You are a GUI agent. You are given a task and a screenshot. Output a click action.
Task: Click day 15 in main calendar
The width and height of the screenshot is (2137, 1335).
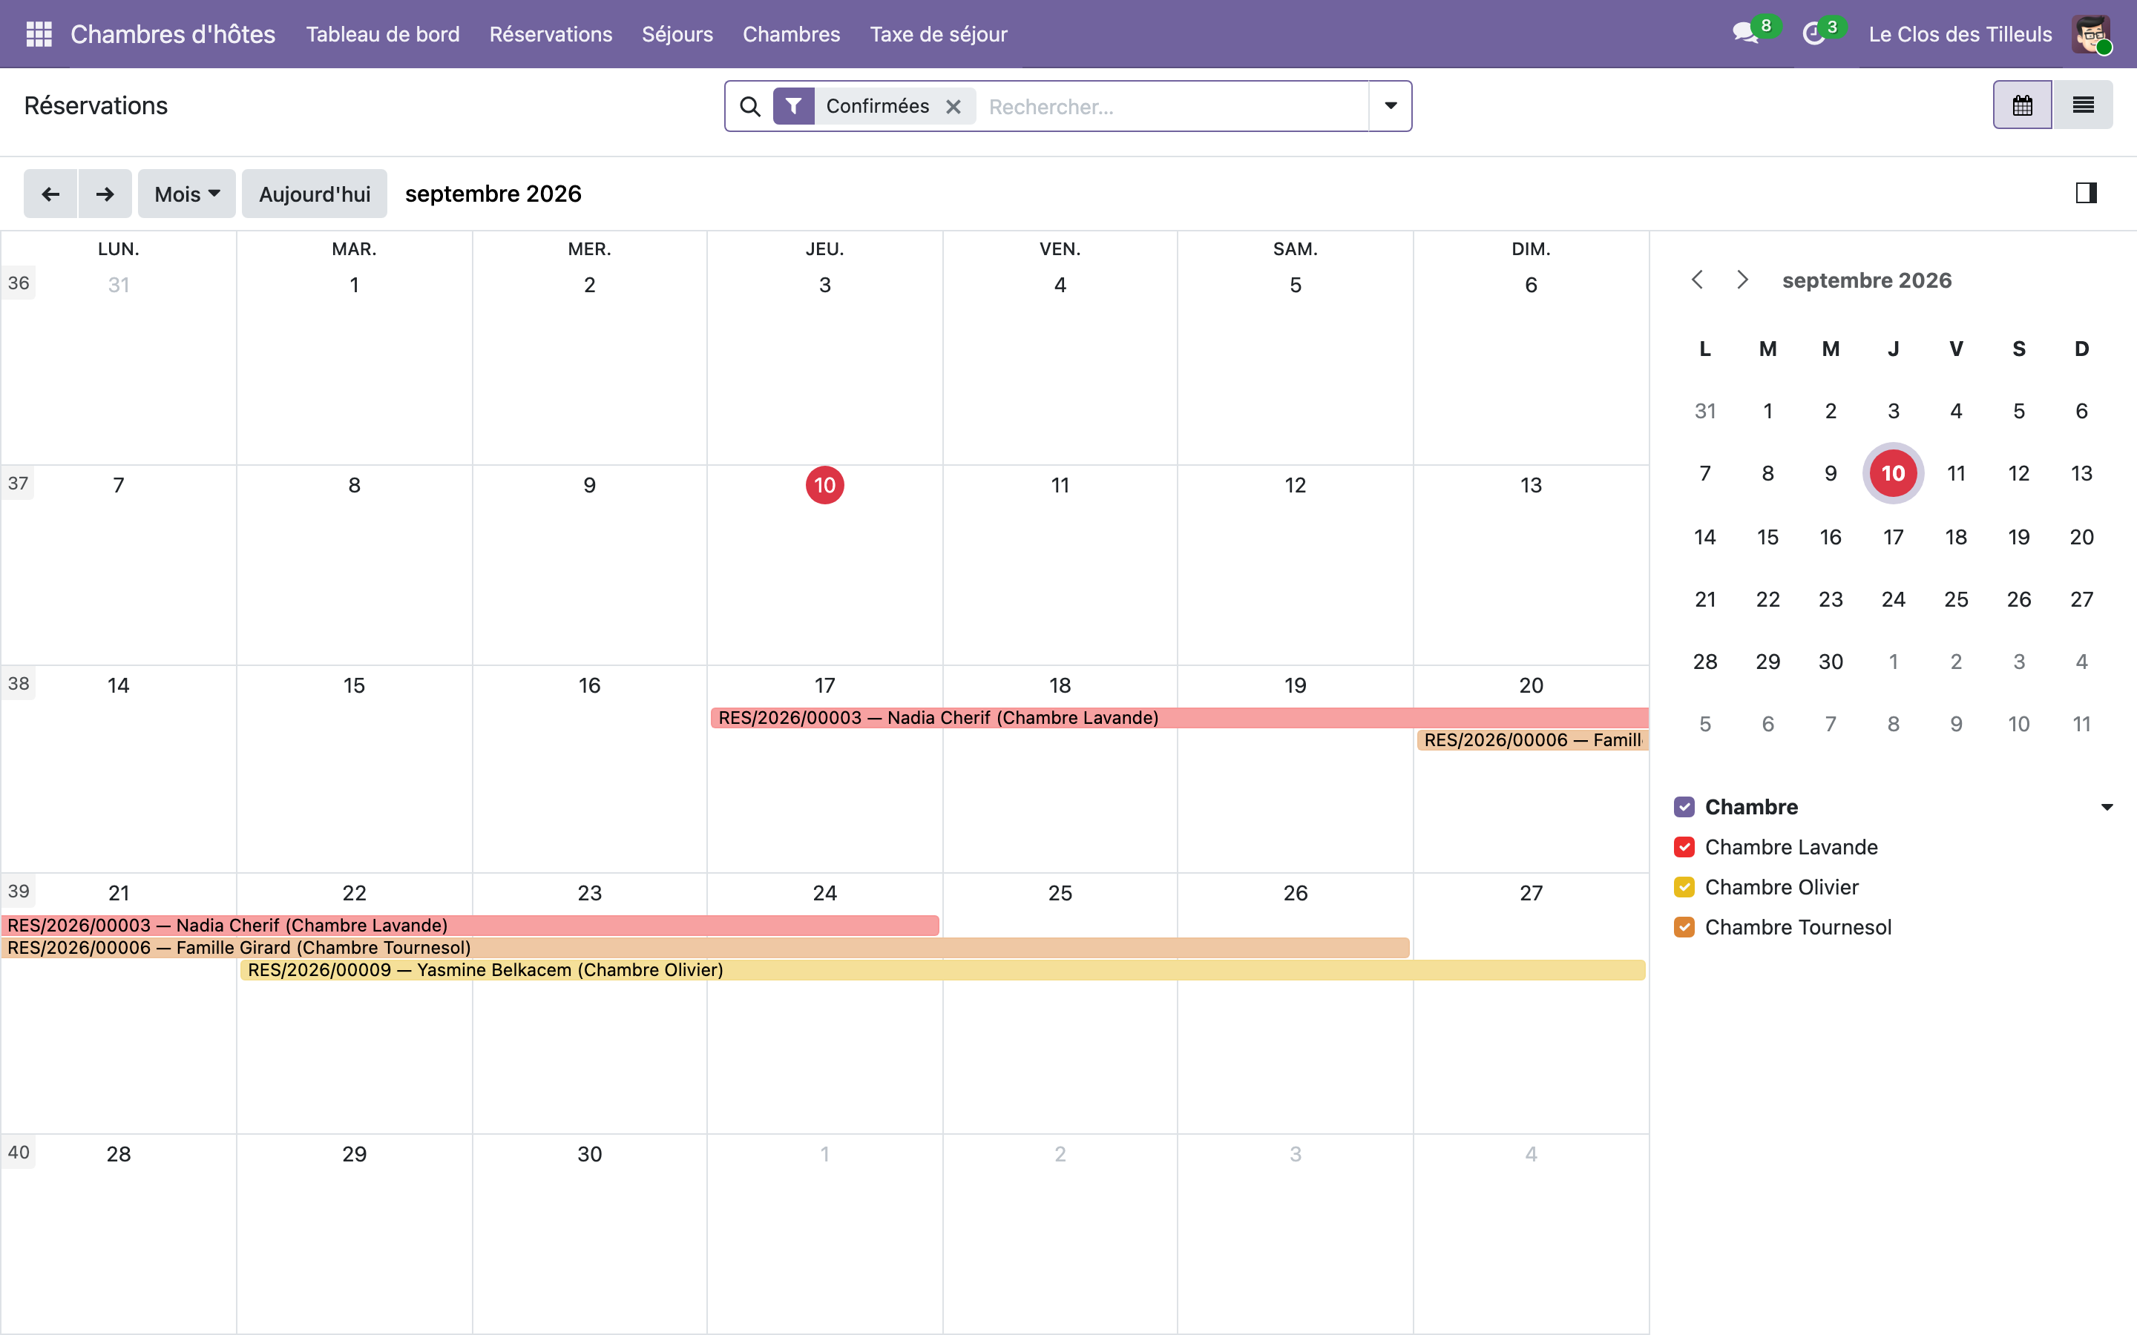pyautogui.click(x=354, y=685)
